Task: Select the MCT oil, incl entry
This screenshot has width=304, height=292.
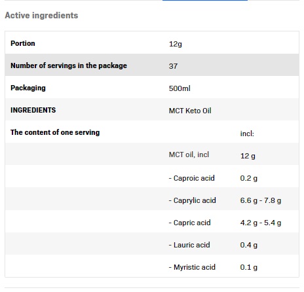Action: click(x=189, y=155)
